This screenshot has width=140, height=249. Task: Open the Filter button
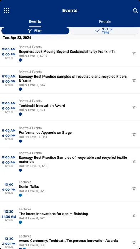[x=35, y=31]
